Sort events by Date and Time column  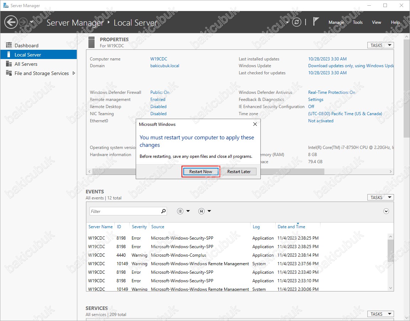tap(291, 227)
